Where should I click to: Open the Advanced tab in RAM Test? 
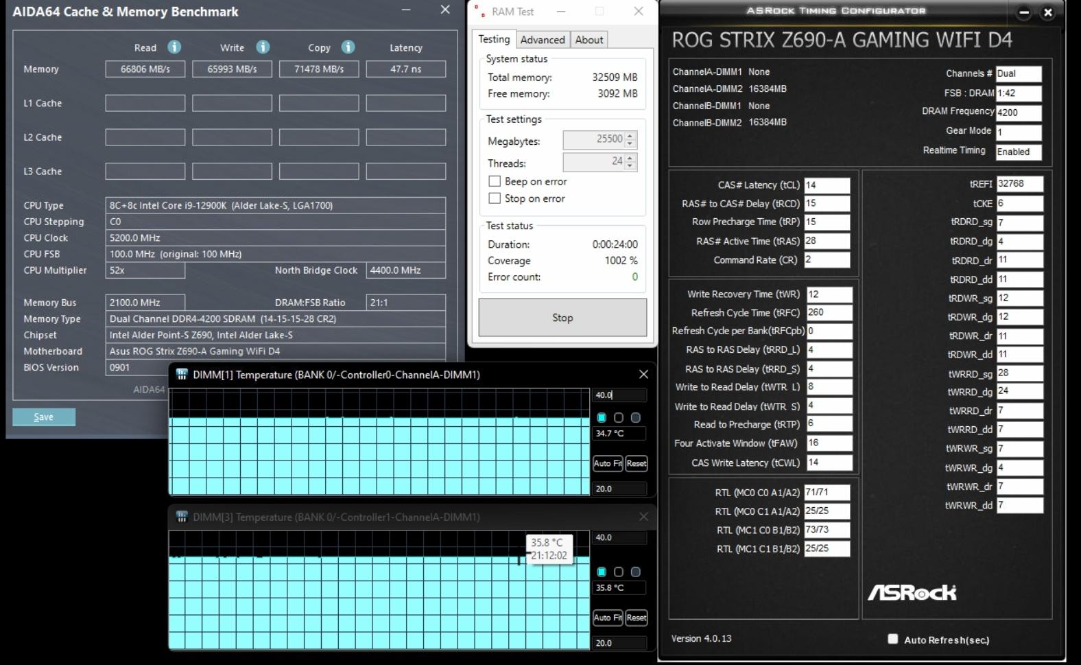tap(543, 40)
